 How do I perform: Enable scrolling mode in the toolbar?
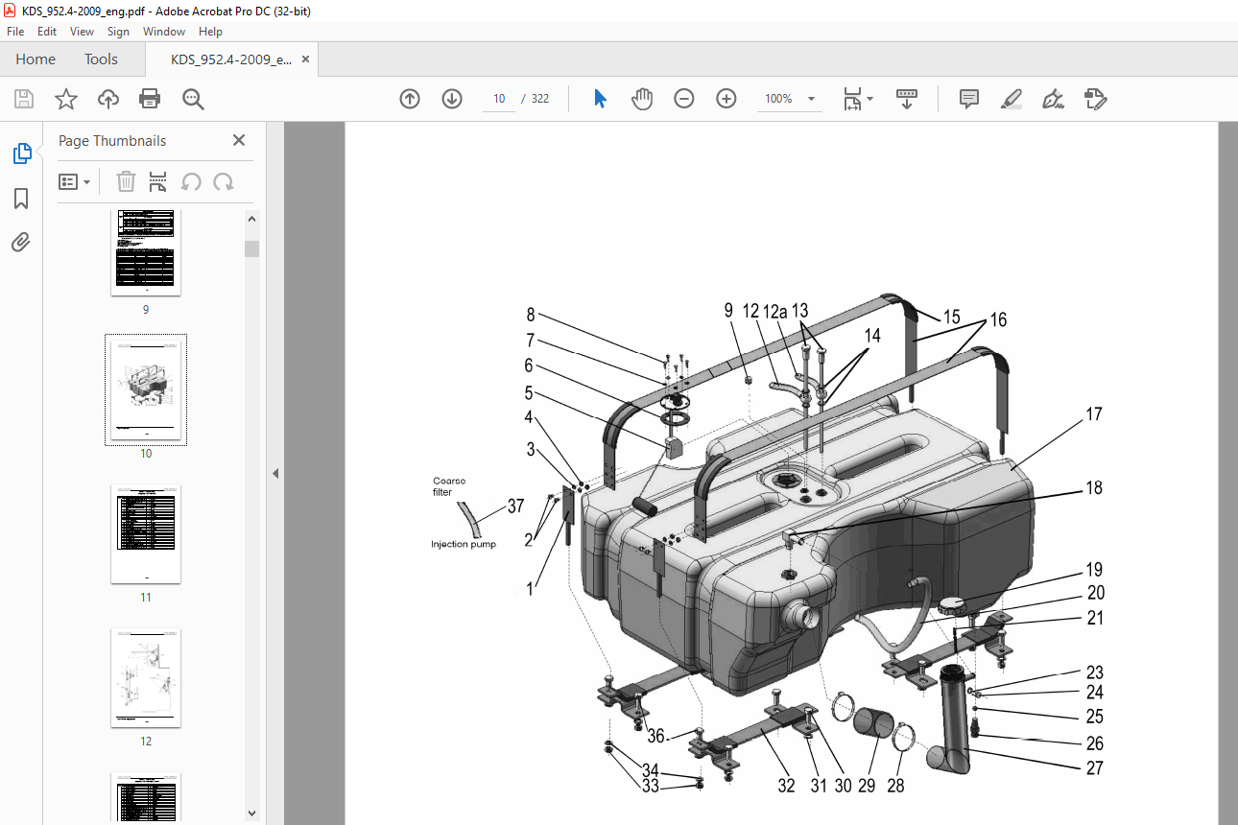pos(907,99)
